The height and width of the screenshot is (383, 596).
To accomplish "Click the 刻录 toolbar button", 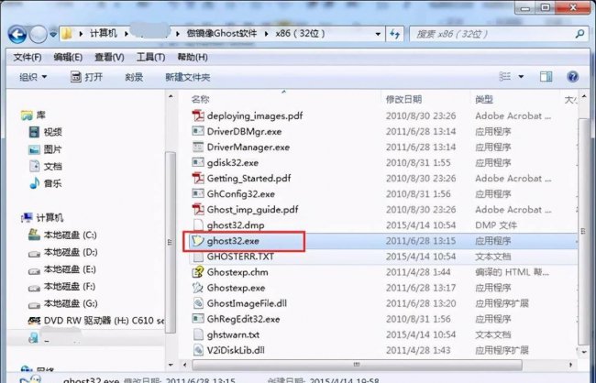I will point(134,77).
